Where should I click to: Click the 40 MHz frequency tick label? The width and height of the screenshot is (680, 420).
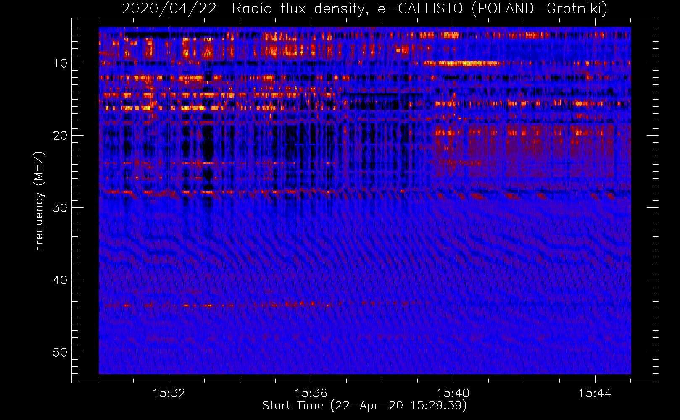point(61,280)
